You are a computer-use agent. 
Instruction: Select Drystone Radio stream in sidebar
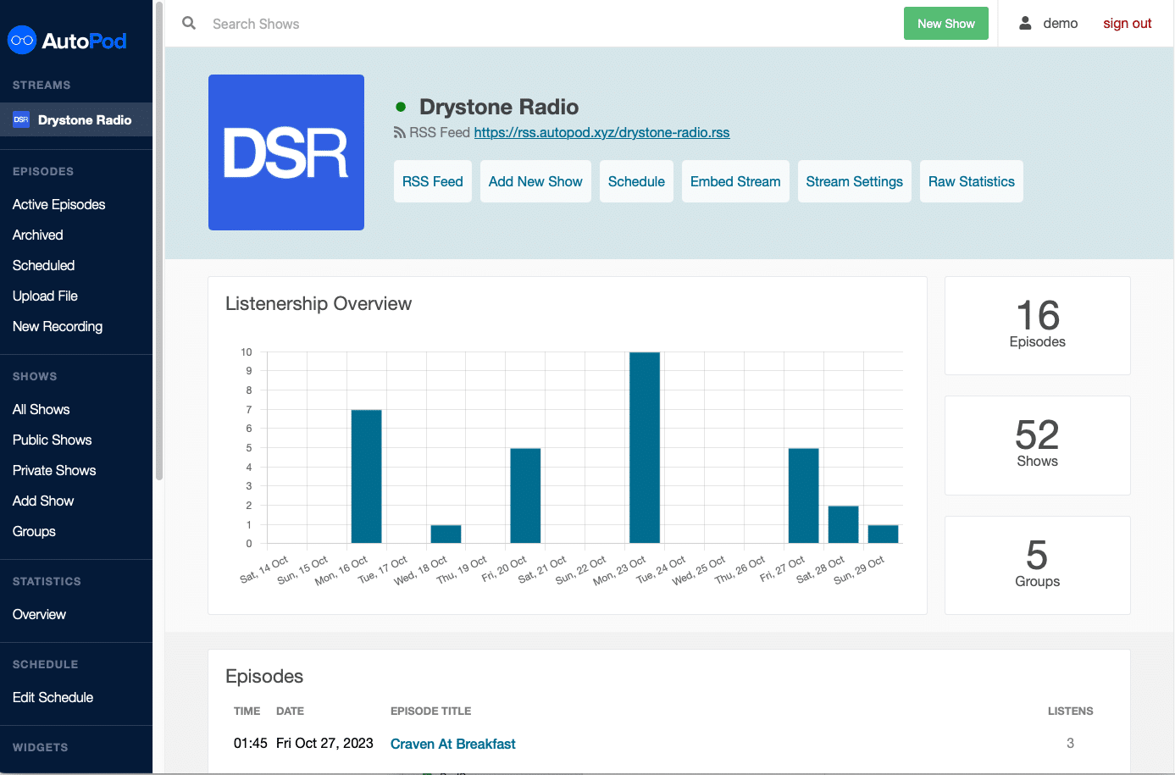[76, 120]
